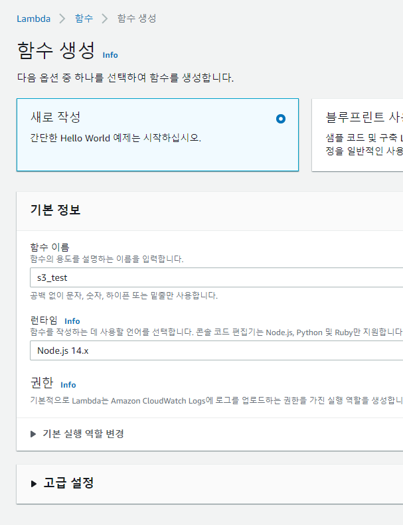This screenshot has height=525, width=403.
Task: Expand the 기본 실행 역할 변경 section label
Action: pos(83,434)
